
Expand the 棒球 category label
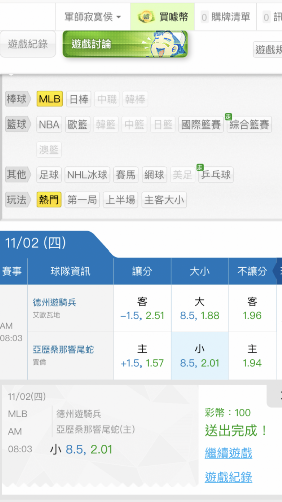coord(18,99)
